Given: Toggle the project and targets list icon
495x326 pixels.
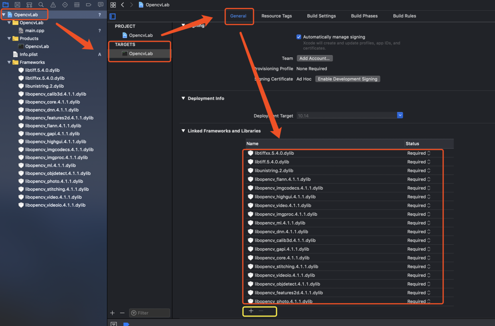Looking at the screenshot, I should point(113,16).
